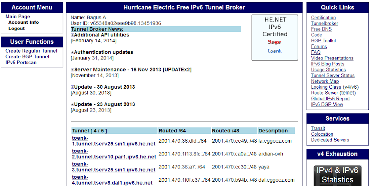This screenshot has width=375, height=186.
Task: Click routed /64 value 2001:470:1f0f:c37::/64
Action: [x=185, y=180]
